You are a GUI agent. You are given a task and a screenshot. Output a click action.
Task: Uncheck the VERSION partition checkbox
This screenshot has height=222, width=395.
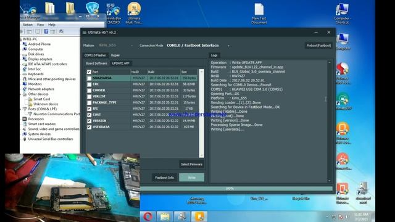click(89, 121)
